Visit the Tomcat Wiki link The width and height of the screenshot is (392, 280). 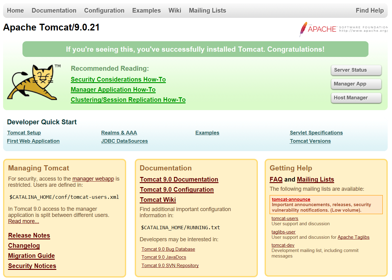[158, 200]
